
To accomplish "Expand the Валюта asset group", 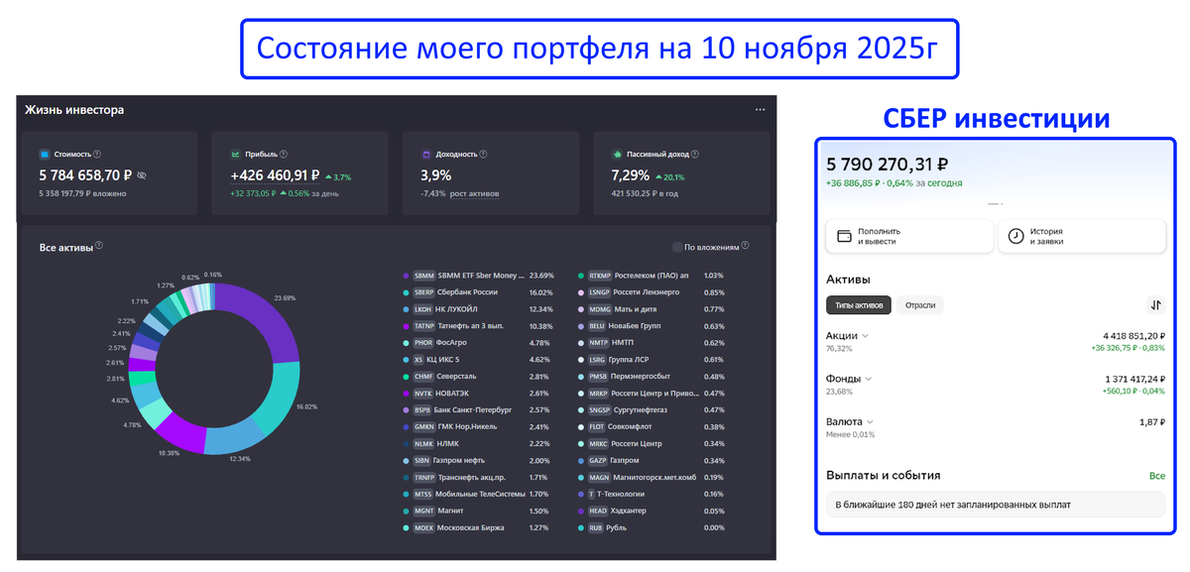I will click(871, 421).
